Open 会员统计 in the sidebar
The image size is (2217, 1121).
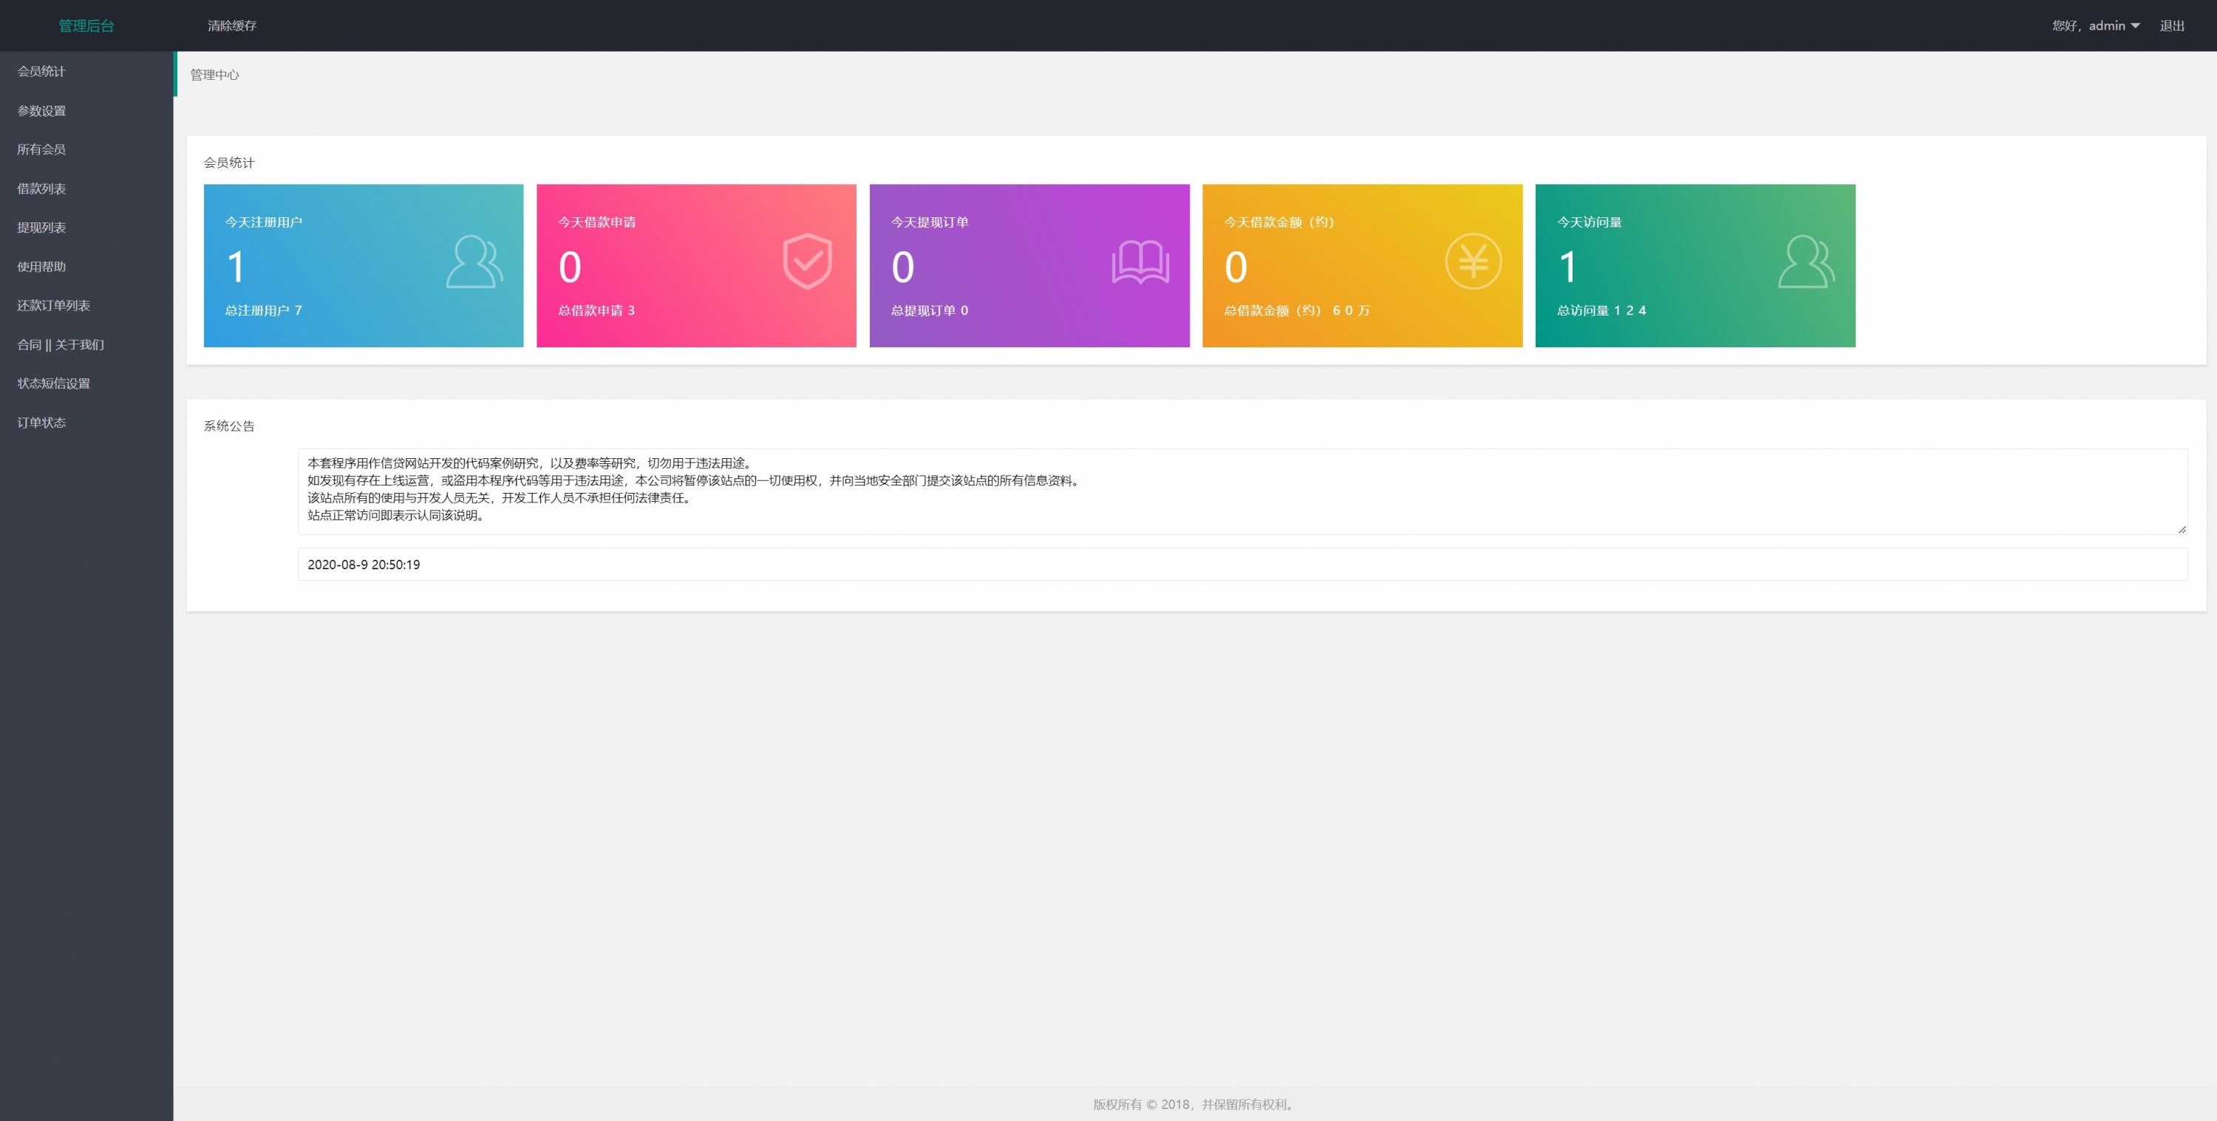(41, 72)
